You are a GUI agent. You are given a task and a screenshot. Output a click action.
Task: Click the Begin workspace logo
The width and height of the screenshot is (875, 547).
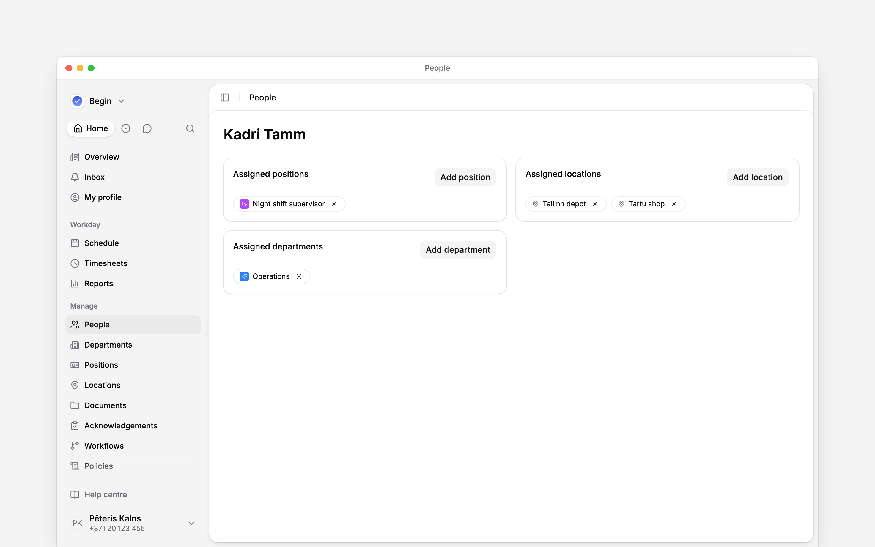(77, 101)
